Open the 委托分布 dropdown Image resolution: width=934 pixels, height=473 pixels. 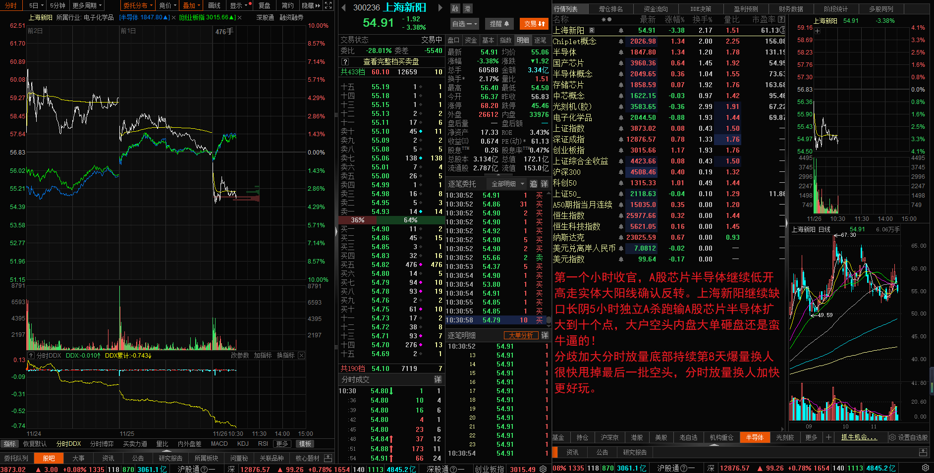(138, 5)
